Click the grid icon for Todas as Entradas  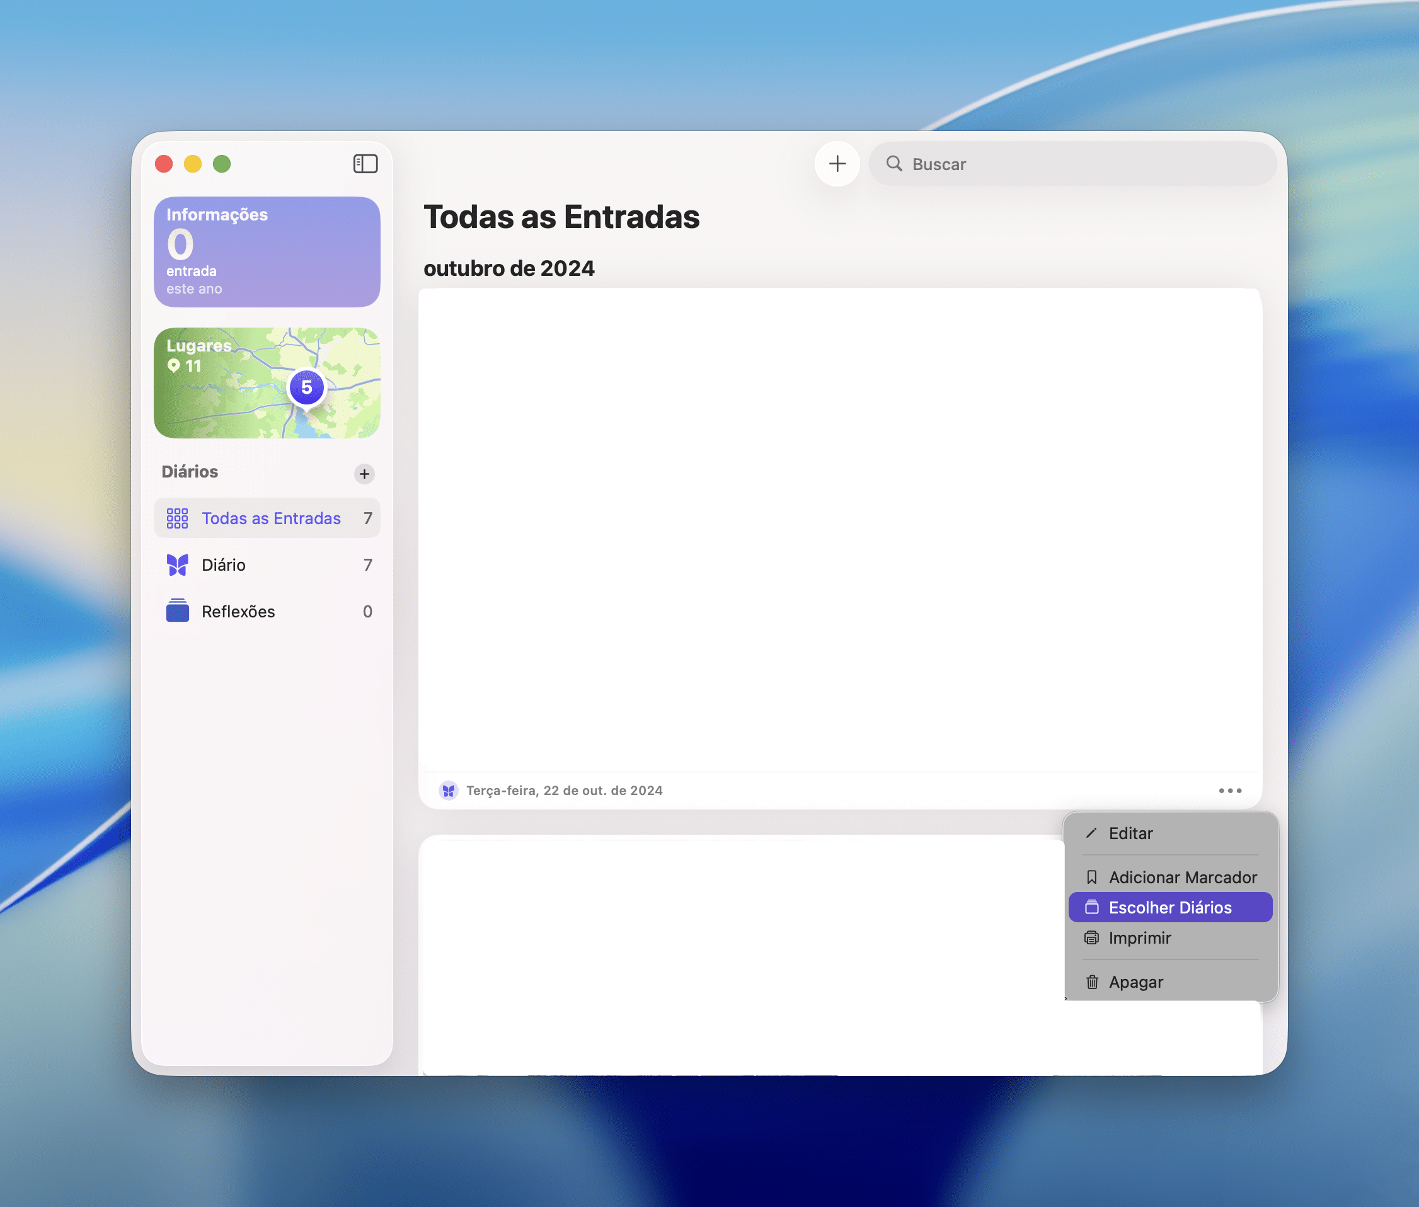[177, 518]
